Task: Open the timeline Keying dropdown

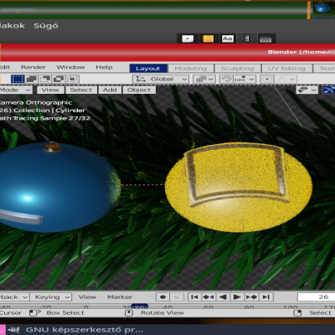Action: pos(51,297)
